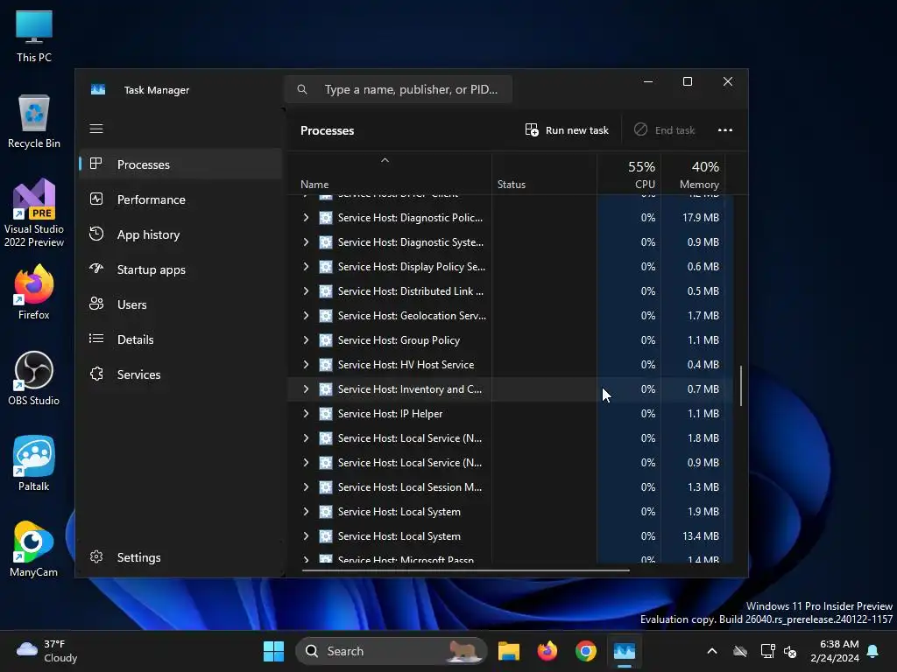Click the Startup apps gauge icon
The width and height of the screenshot is (897, 672).
(x=96, y=268)
